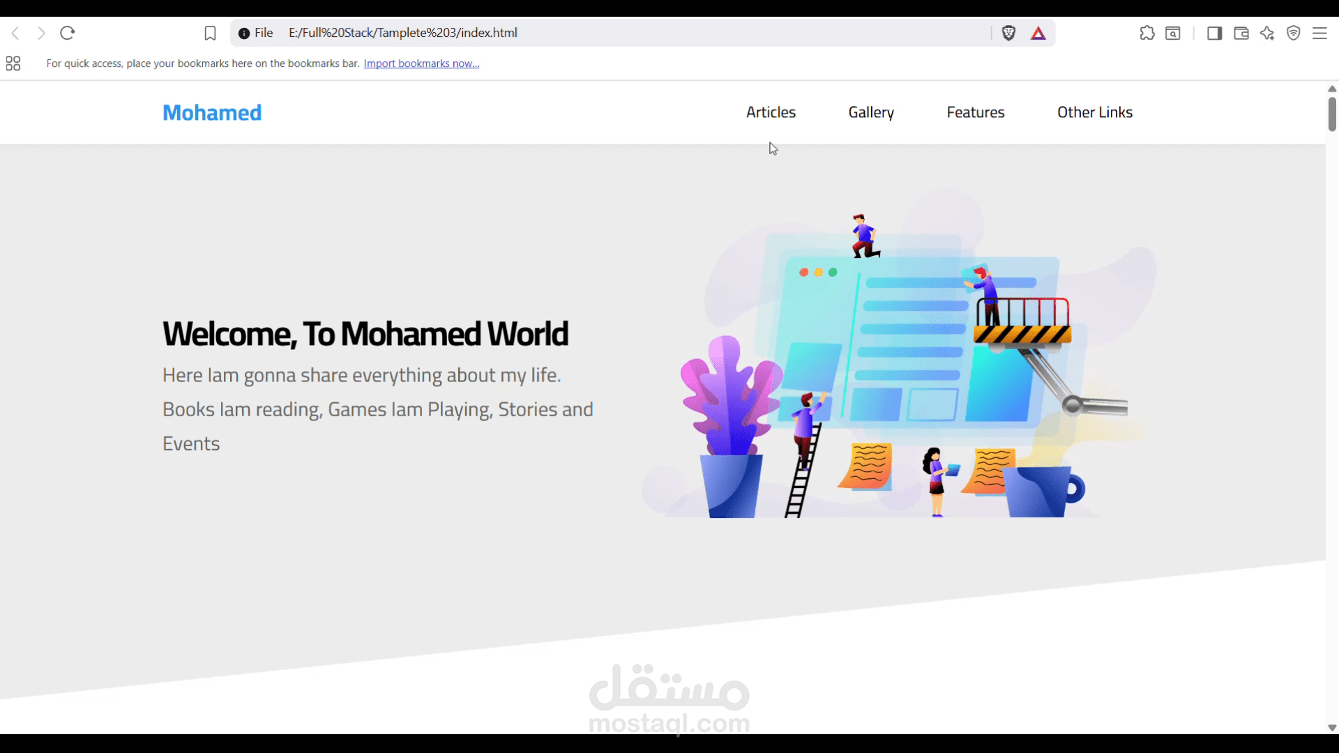Select the Mohamed site logo
The height and width of the screenshot is (753, 1339).
click(211, 112)
